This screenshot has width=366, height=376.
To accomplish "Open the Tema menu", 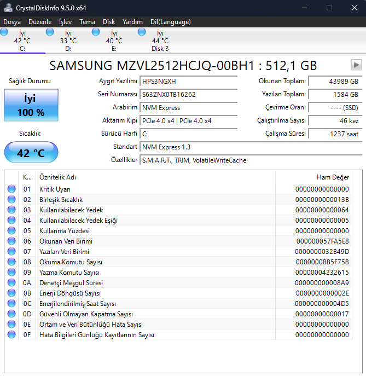I will pos(87,22).
